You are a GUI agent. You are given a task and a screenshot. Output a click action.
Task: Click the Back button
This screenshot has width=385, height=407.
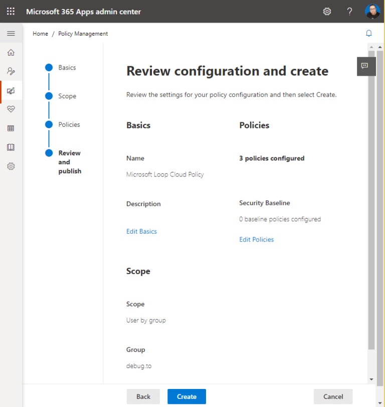click(143, 396)
